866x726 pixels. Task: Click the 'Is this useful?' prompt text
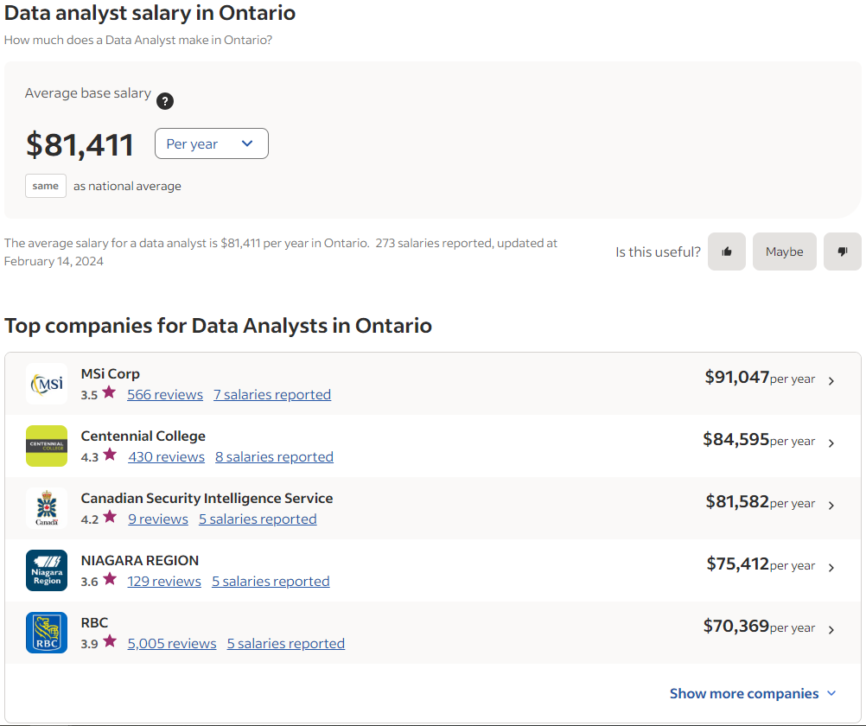pyautogui.click(x=658, y=252)
